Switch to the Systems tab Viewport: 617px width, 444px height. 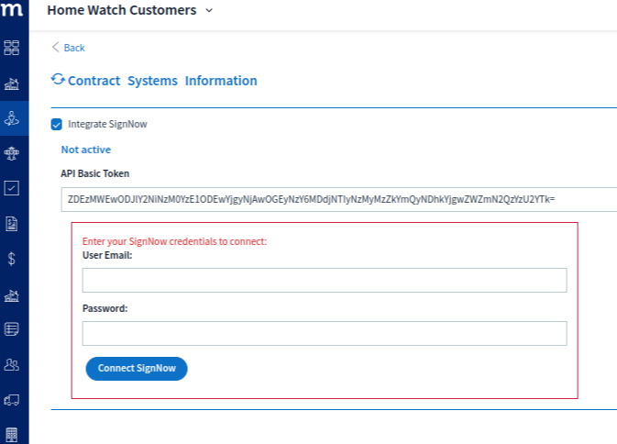tap(152, 81)
